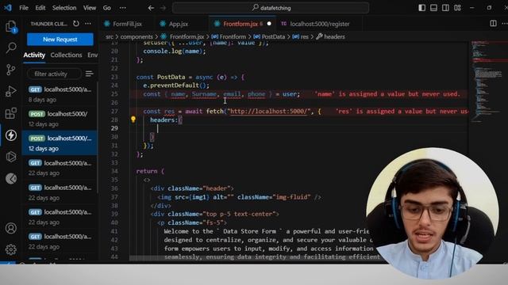Click the horizontal scrollbar under the editor
The width and height of the screenshot is (508, 285).
pos(256,258)
